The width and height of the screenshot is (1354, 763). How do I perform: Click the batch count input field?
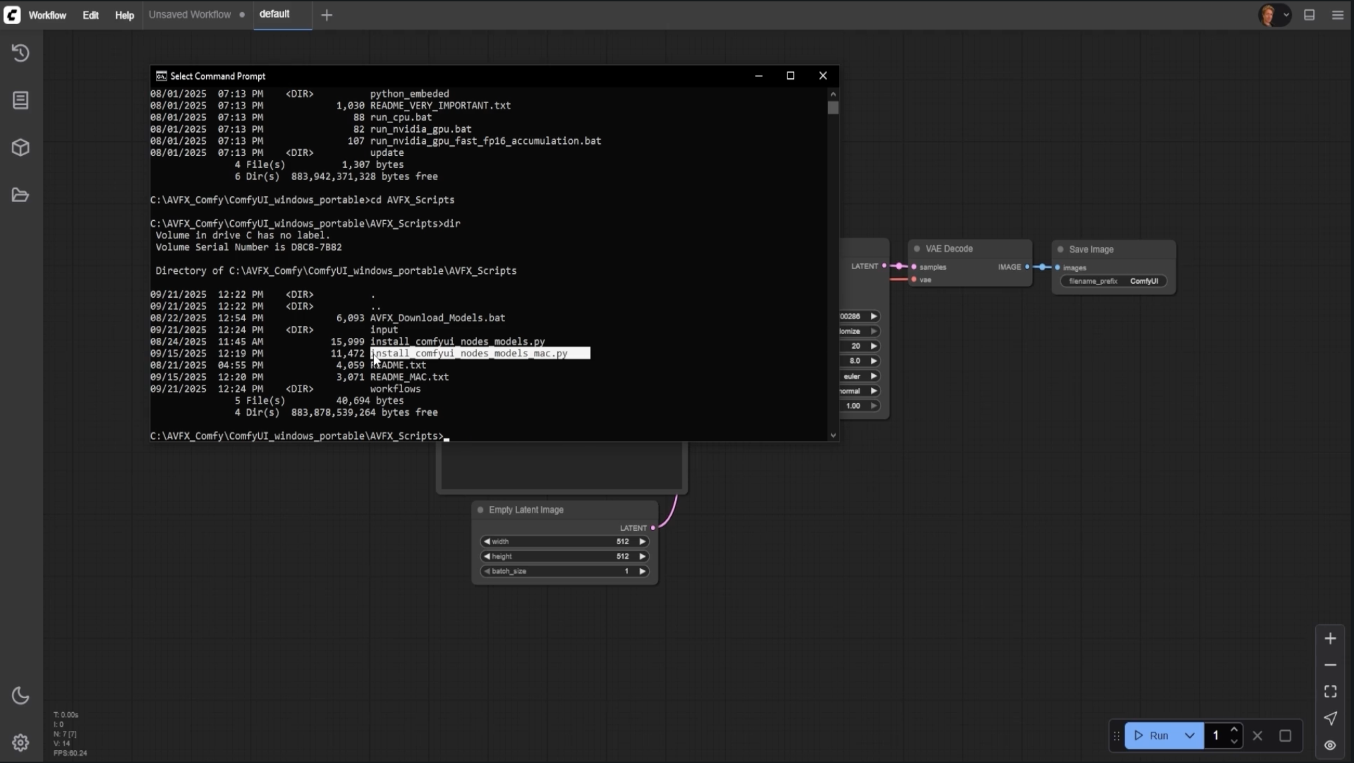[1216, 736]
